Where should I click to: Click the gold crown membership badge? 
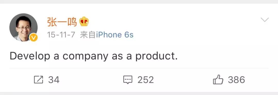tap(84, 22)
